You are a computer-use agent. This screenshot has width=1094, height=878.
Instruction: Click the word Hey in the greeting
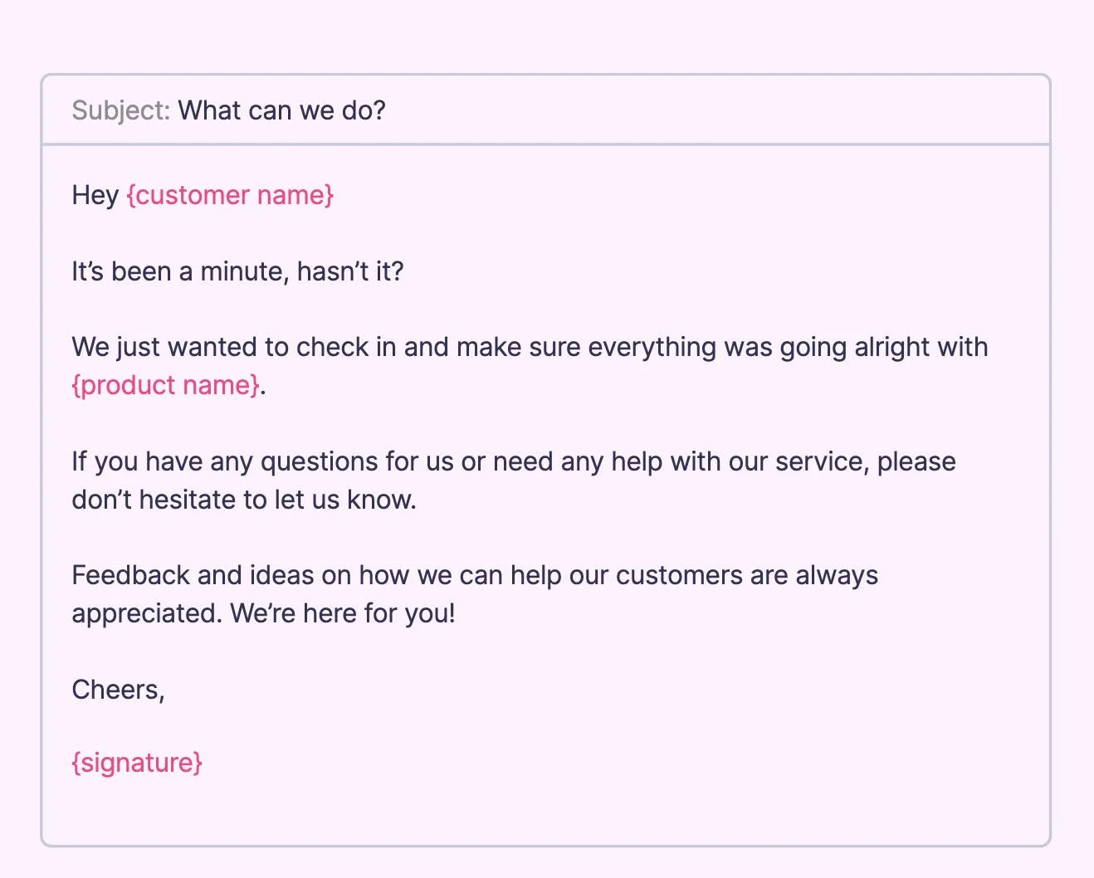click(95, 196)
